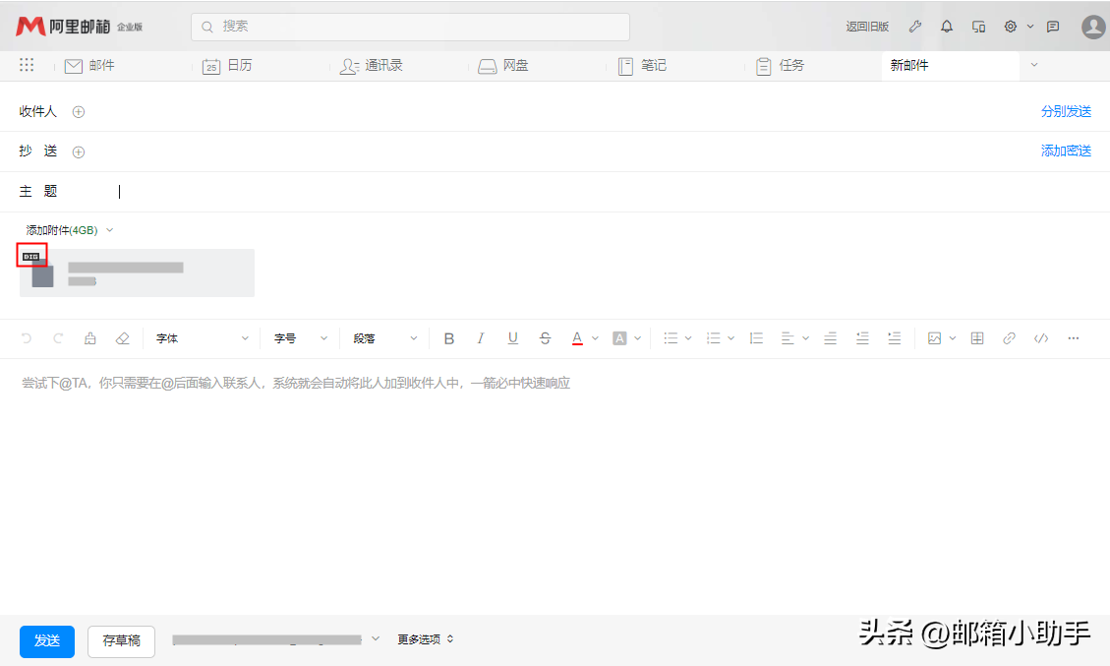Click the multi-device client icon
This screenshot has width=1110, height=666.
978,27
